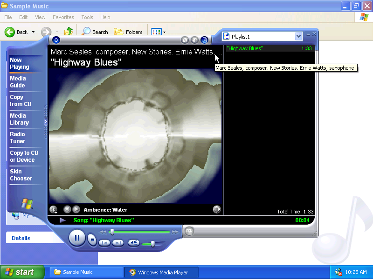373x279 pixels.
Task: Click the play status arrow beside Song text
Action: pyautogui.click(x=62, y=220)
